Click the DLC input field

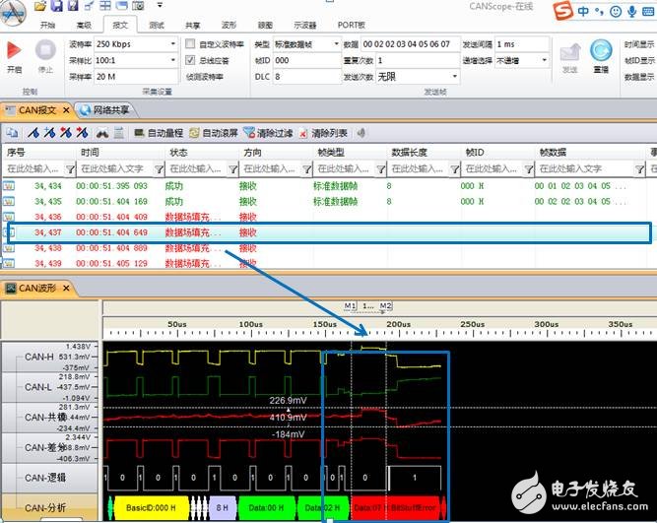(307, 77)
